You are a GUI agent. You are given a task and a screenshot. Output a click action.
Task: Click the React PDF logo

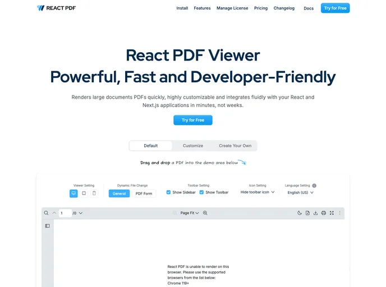click(56, 8)
